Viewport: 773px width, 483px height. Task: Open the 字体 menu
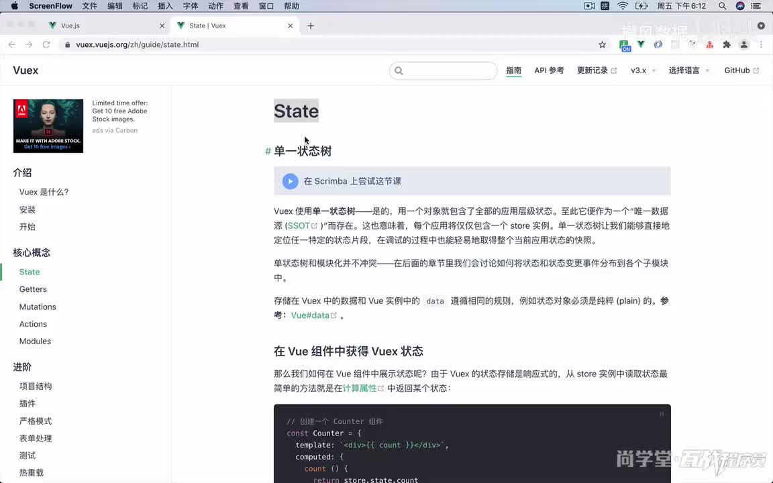191,6
